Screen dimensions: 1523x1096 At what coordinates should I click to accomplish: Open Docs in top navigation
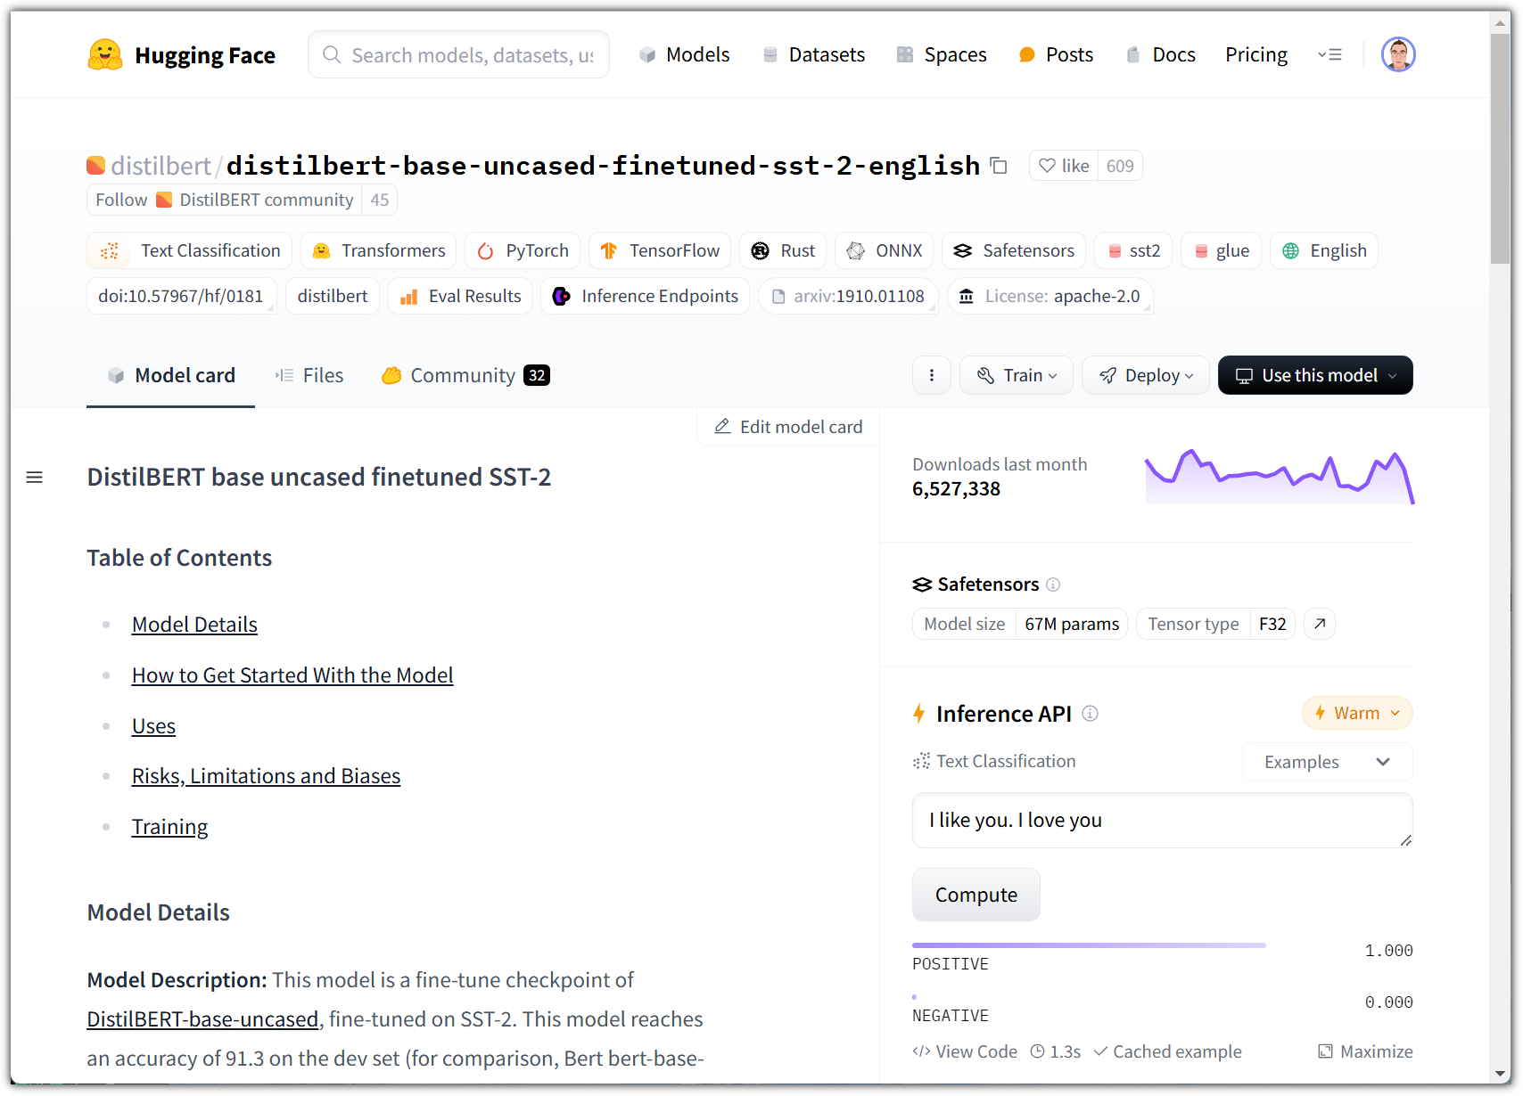(1160, 54)
